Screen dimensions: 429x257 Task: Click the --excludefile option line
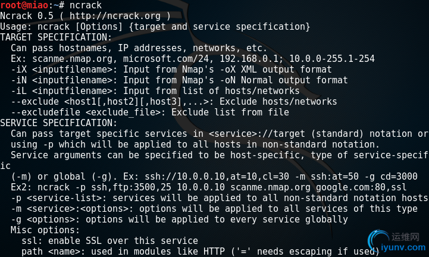(x=150, y=112)
